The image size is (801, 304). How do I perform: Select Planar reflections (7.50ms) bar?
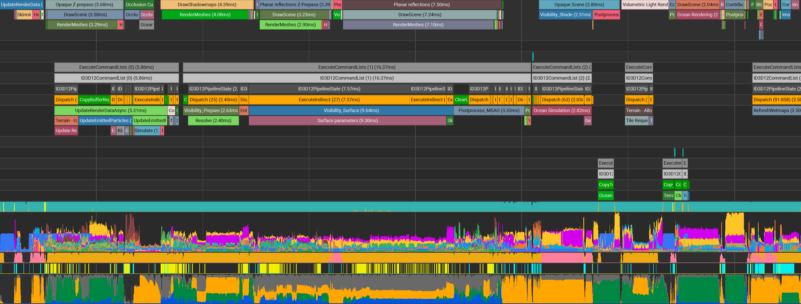(x=421, y=5)
